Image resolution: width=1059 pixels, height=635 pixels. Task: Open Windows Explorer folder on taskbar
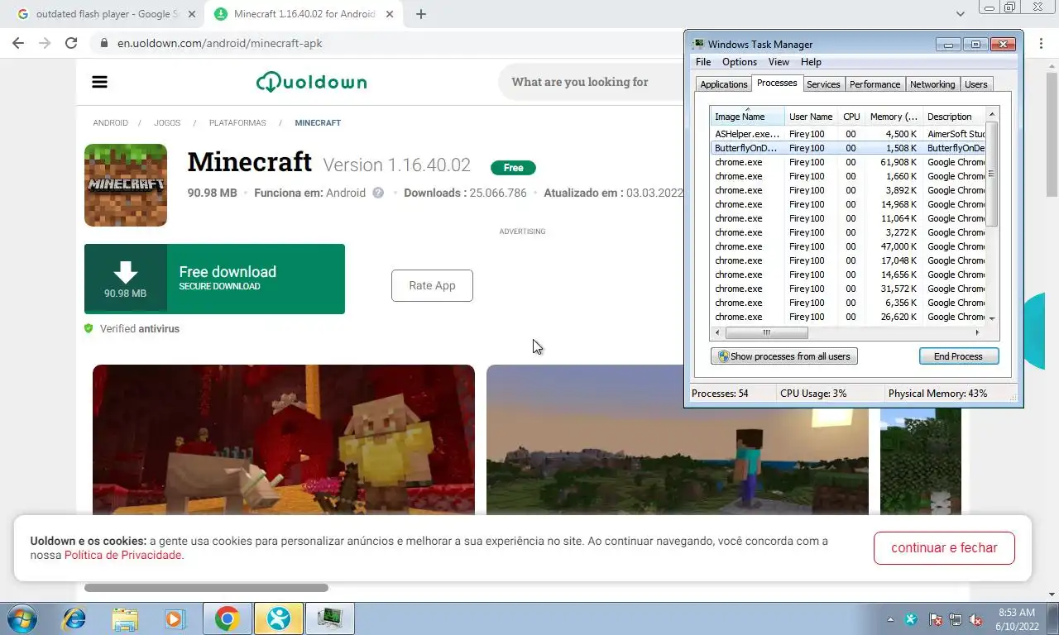click(125, 618)
